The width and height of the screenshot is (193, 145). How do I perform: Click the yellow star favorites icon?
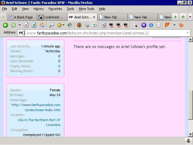pos(59,25)
